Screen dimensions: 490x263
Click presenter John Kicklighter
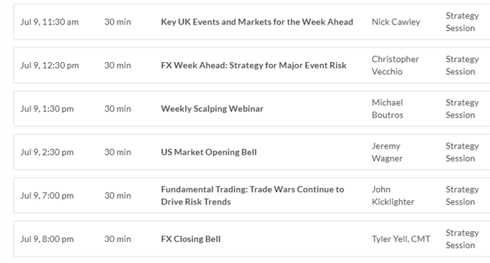[393, 195]
